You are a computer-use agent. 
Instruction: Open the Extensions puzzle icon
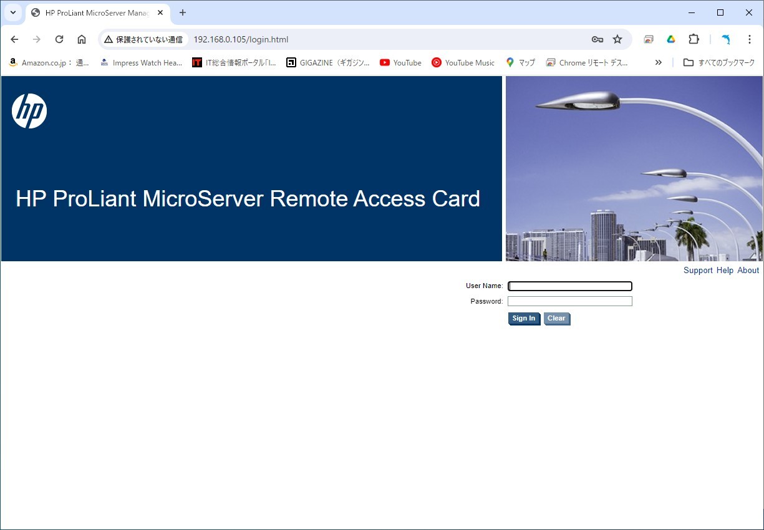[694, 39]
